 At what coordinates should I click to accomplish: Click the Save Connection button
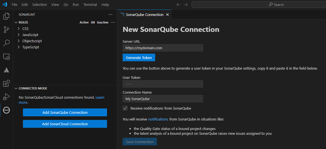pyautogui.click(x=140, y=142)
